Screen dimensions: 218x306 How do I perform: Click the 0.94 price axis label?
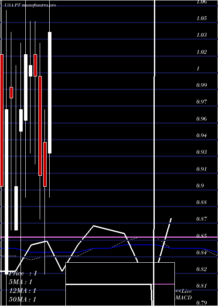201,136
